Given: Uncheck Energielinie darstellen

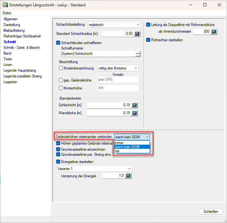Looking at the screenshot, I should (x=58, y=162).
